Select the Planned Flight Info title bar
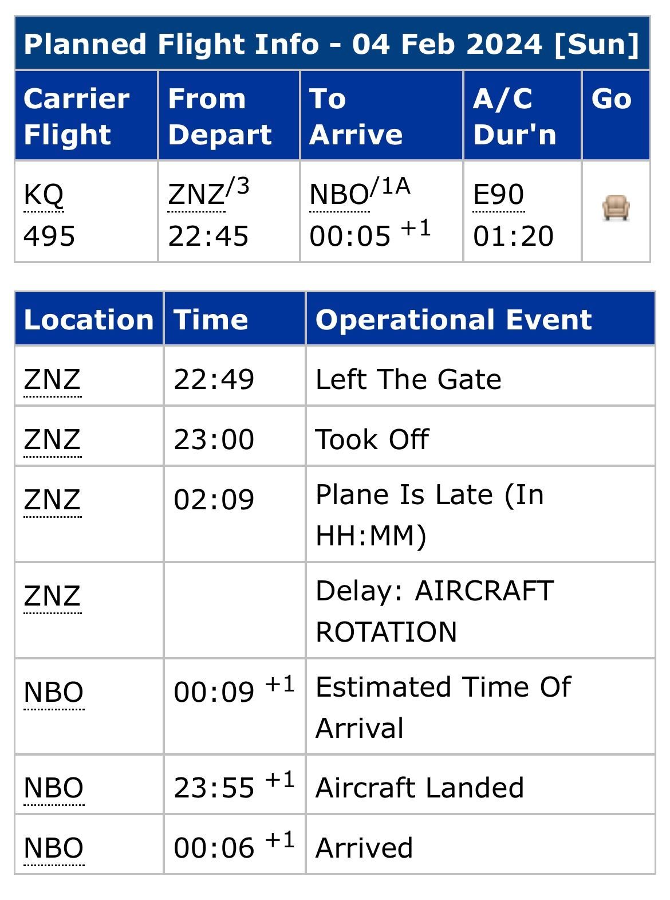 (332, 44)
